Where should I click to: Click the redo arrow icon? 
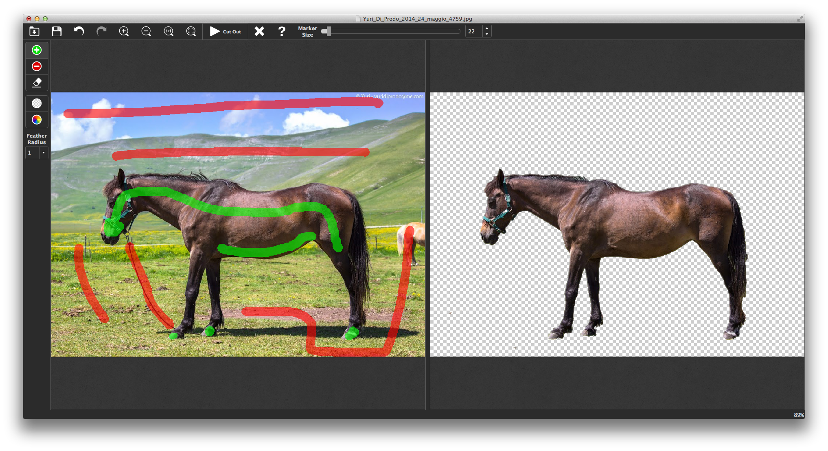point(101,31)
